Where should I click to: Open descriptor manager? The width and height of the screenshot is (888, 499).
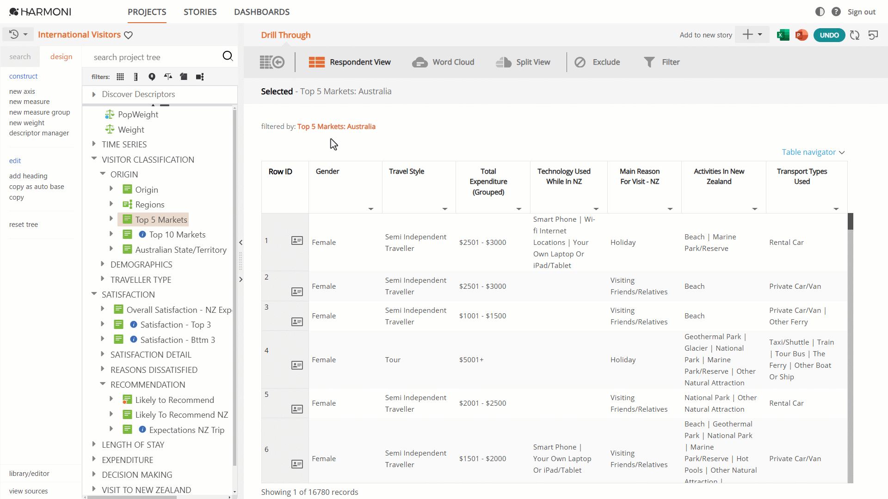click(39, 133)
